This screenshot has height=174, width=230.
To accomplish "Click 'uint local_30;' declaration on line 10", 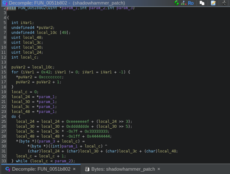I will [27, 47].
